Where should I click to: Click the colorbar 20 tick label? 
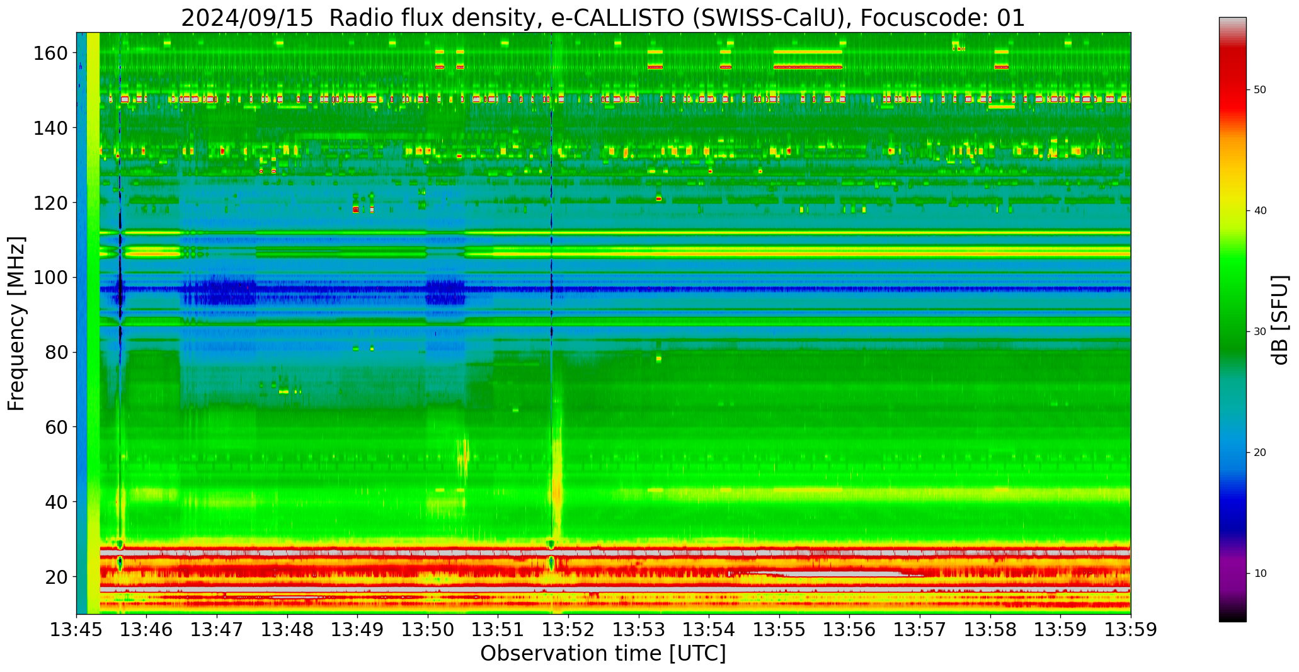point(1260,453)
